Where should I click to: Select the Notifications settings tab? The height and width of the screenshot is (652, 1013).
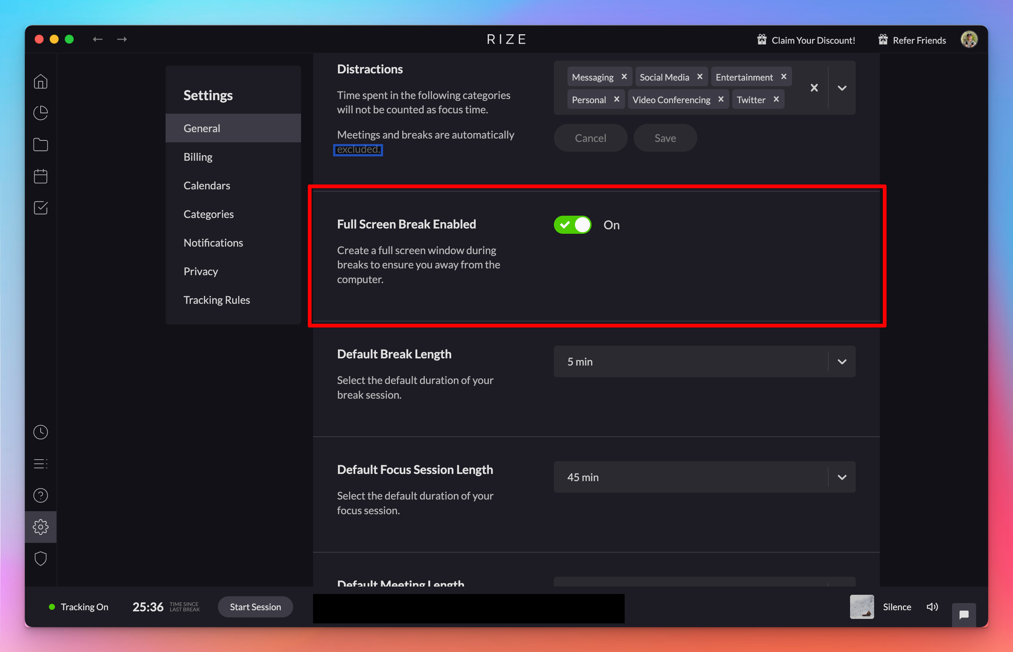233,242
